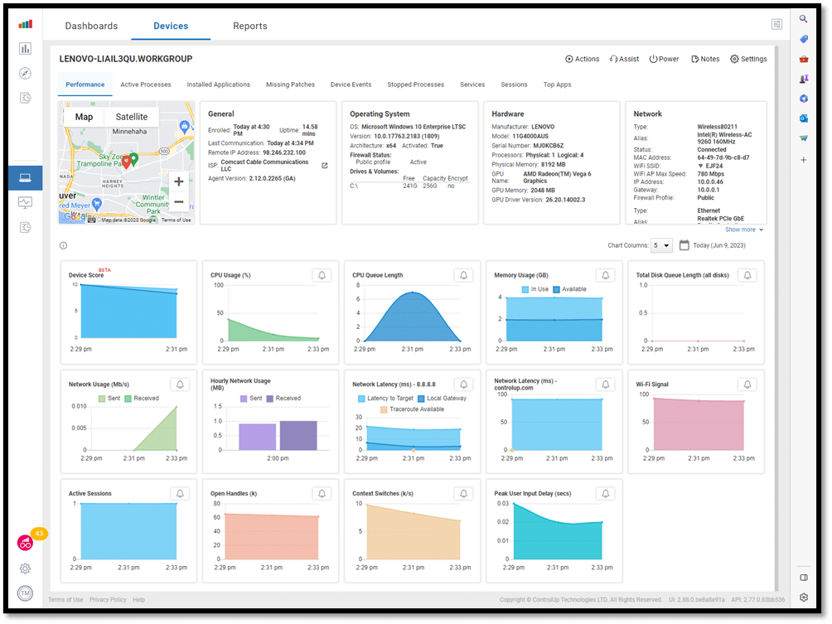Open the Installed Applications tab
This screenshot has height=624, width=832.
point(218,85)
